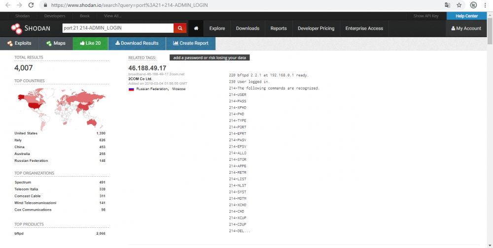Open Chrome three-dot menu
493x248 pixels.
point(486,5)
